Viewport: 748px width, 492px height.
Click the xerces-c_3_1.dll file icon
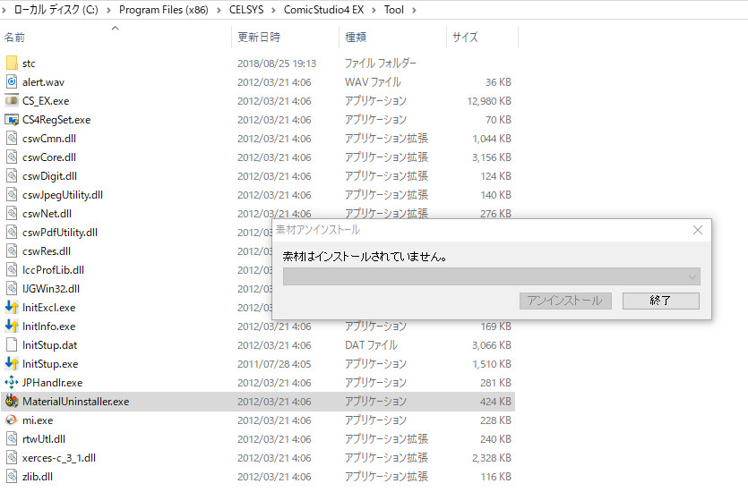click(x=12, y=458)
